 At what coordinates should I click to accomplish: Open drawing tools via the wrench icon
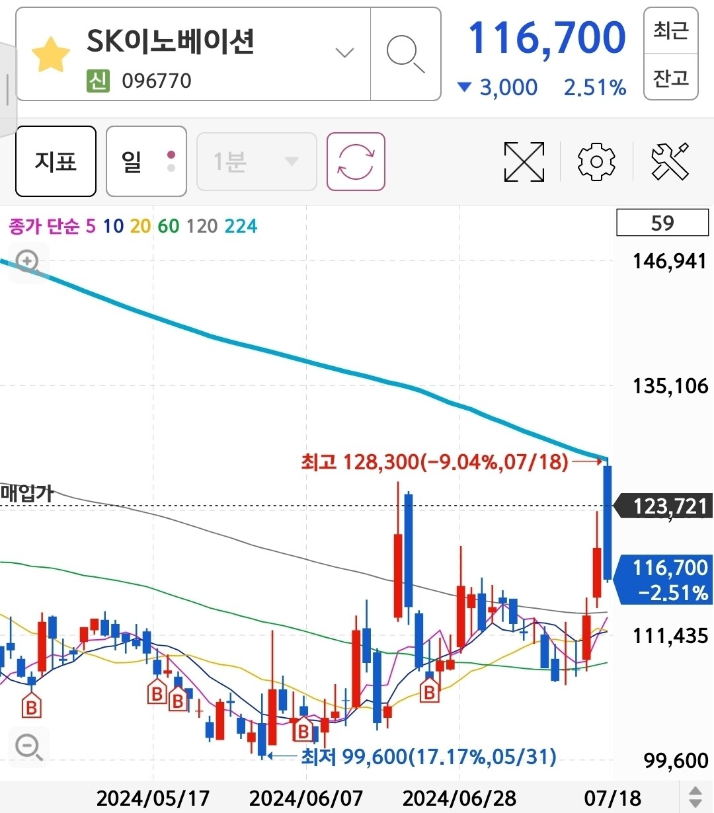click(670, 162)
